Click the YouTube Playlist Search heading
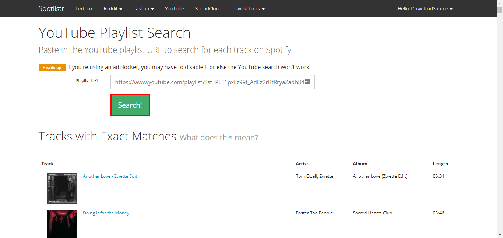Image resolution: width=503 pixels, height=238 pixels. (x=115, y=33)
